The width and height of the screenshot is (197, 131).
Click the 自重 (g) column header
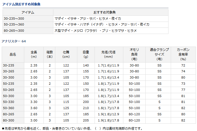pyautogui.click(x=86, y=54)
